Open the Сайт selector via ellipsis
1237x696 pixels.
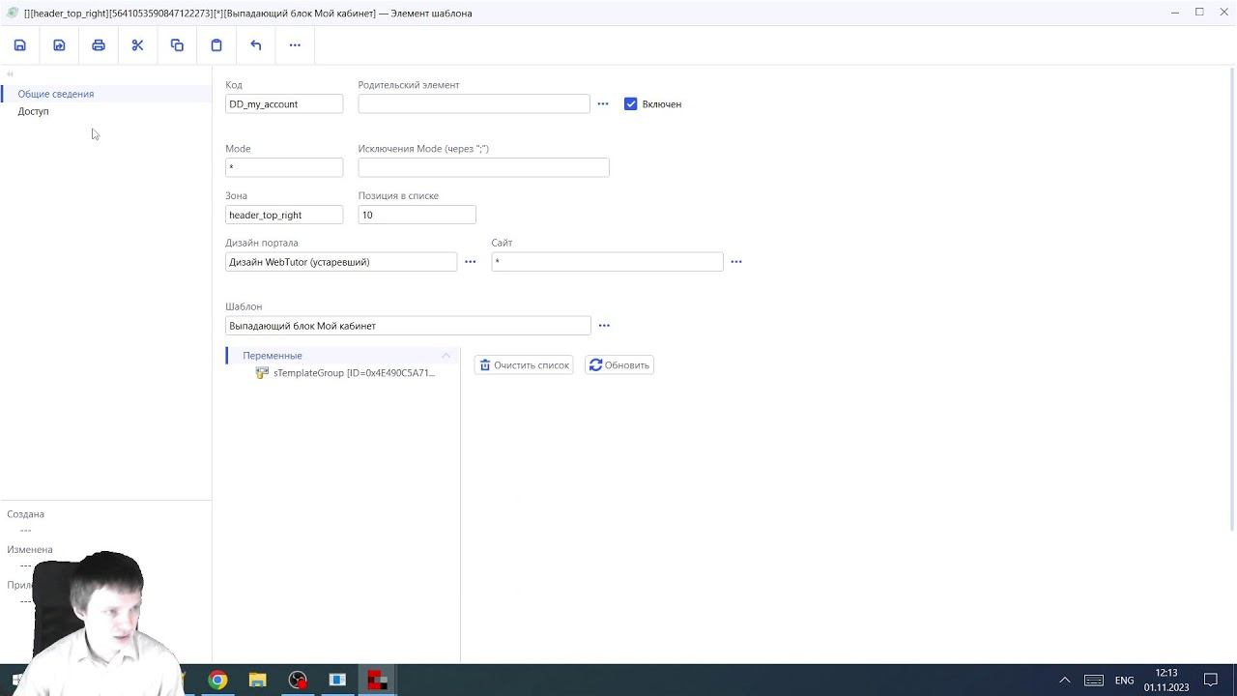pyautogui.click(x=736, y=262)
